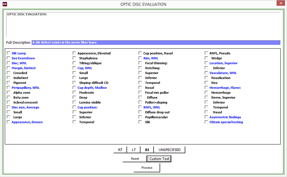This screenshot has width=287, height=177.
Task: Tick the Staphyloma checkbox
Action: pos(74,58)
